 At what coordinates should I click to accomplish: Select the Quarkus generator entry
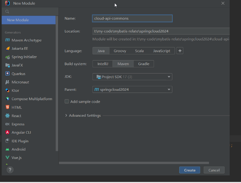click(29, 74)
